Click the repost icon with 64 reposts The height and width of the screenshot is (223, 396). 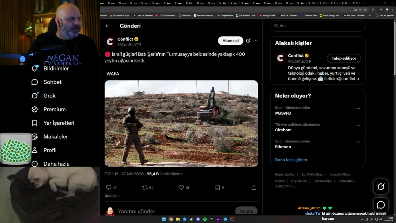(x=144, y=187)
